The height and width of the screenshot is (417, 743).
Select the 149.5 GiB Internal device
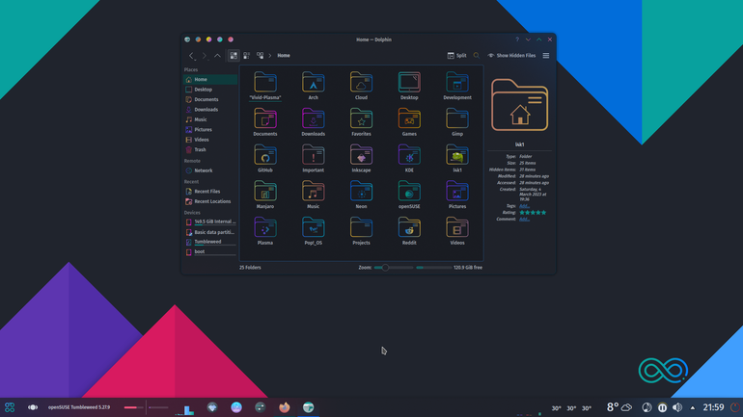tap(210, 222)
